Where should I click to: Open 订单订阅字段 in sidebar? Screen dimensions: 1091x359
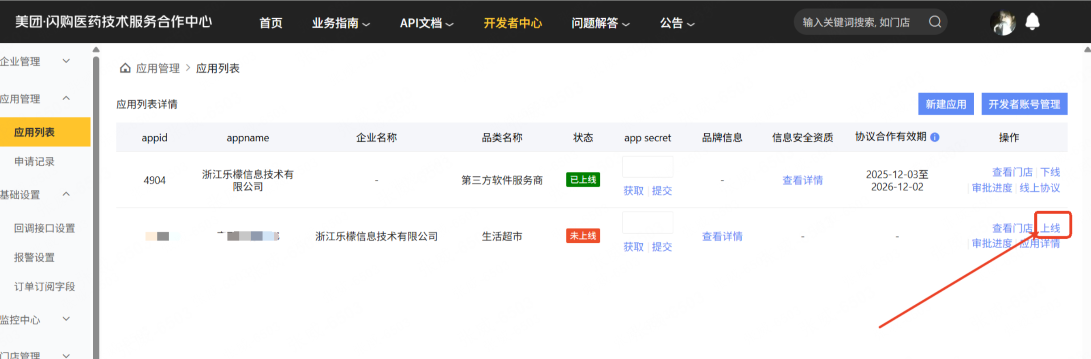pyautogui.click(x=44, y=286)
